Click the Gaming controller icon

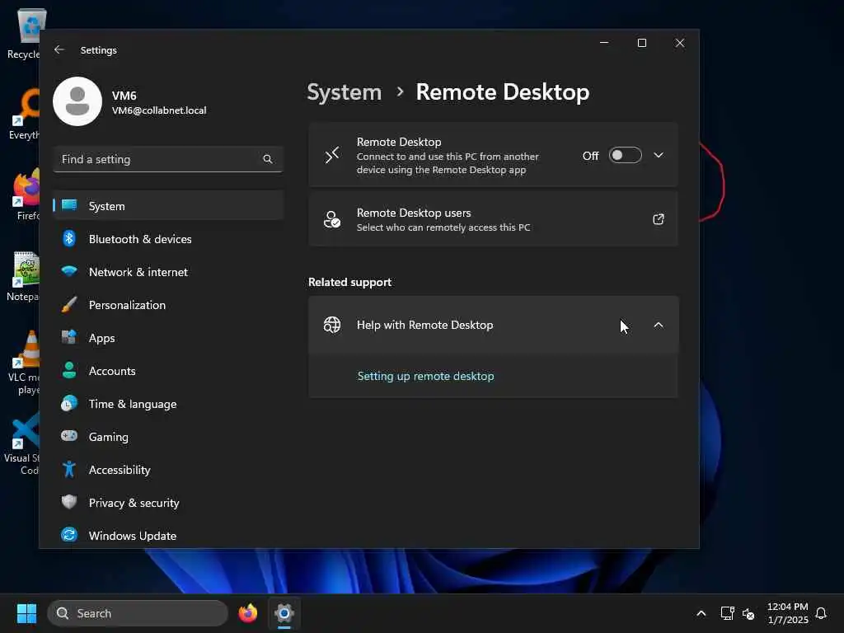[69, 435]
